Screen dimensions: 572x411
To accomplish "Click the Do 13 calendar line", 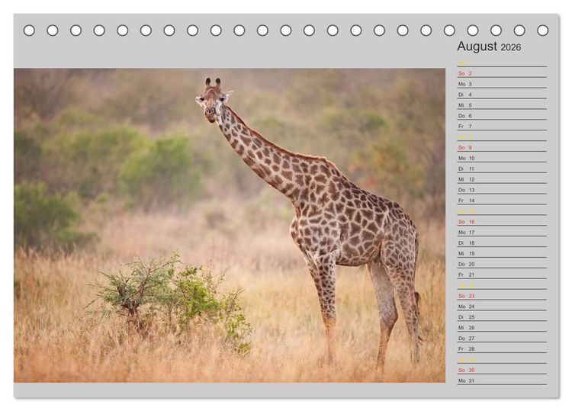I will (502, 190).
